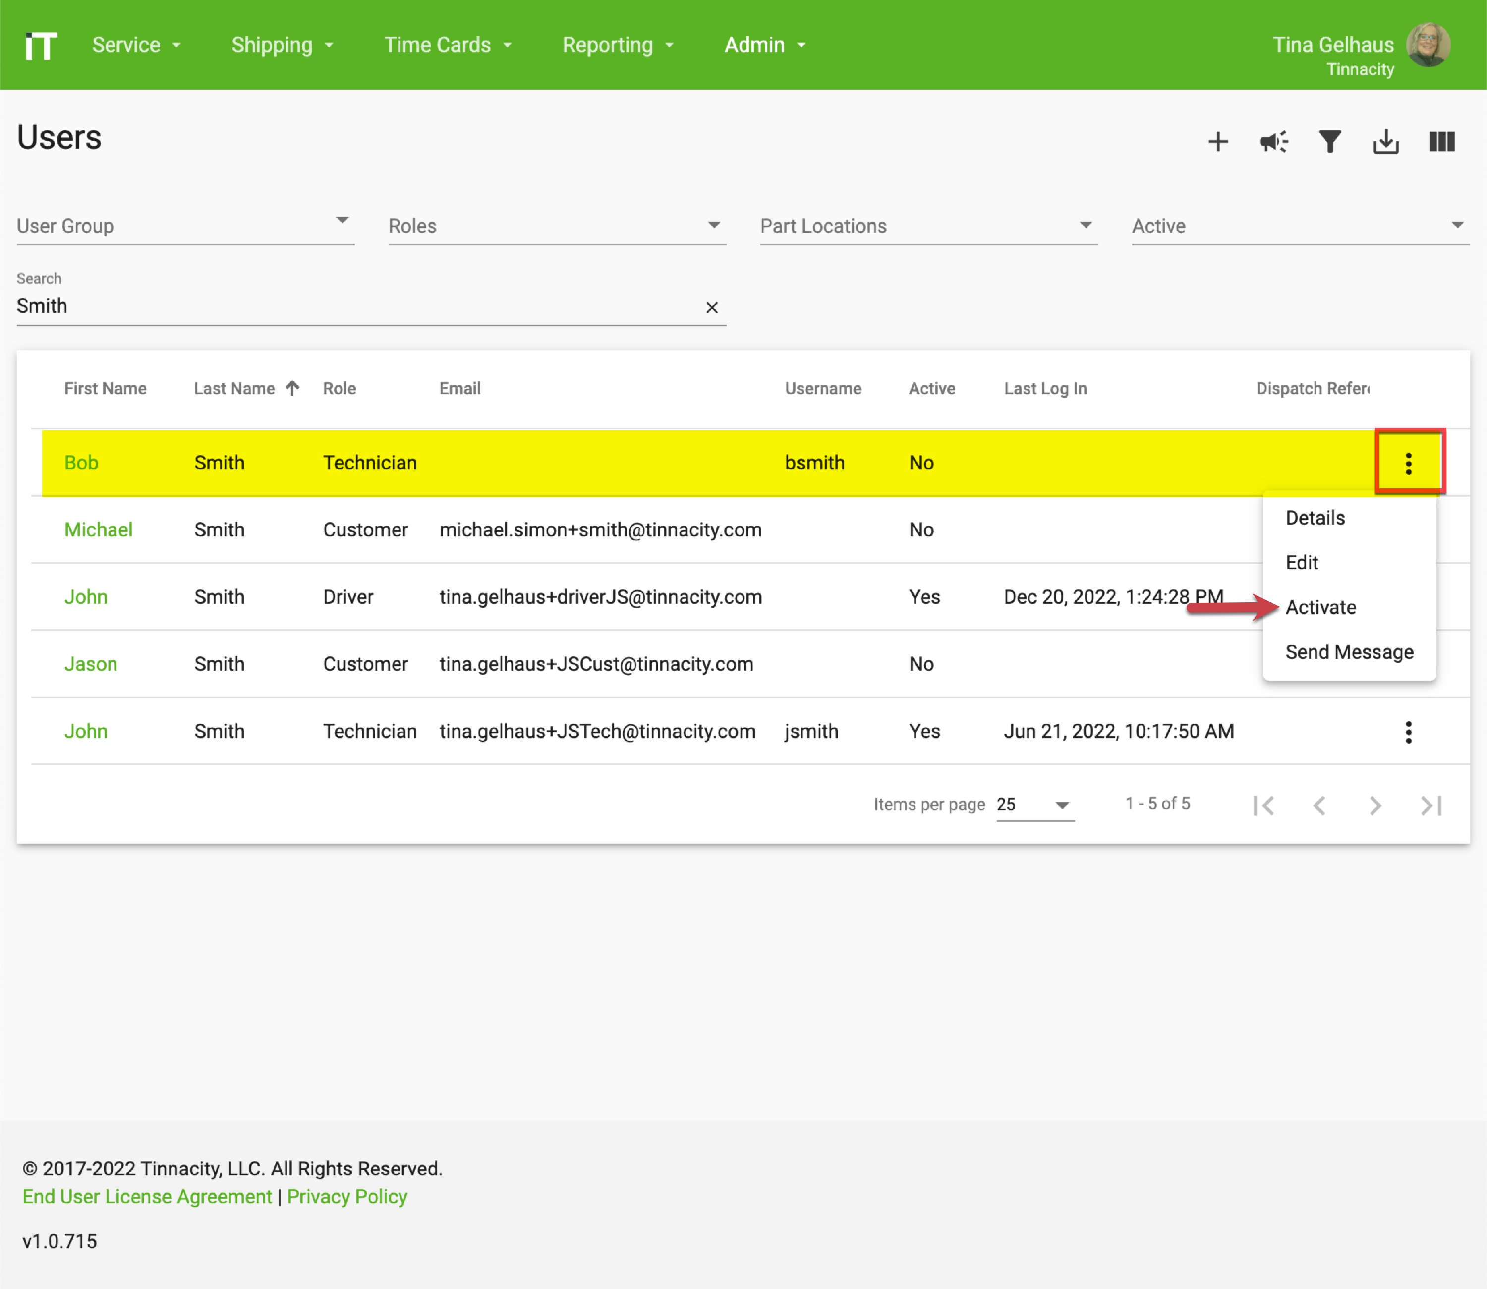Click the megaphone announcement icon
The image size is (1487, 1289).
[x=1273, y=142]
